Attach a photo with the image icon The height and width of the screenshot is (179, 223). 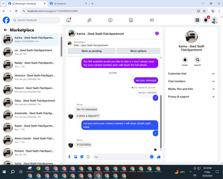(76, 157)
